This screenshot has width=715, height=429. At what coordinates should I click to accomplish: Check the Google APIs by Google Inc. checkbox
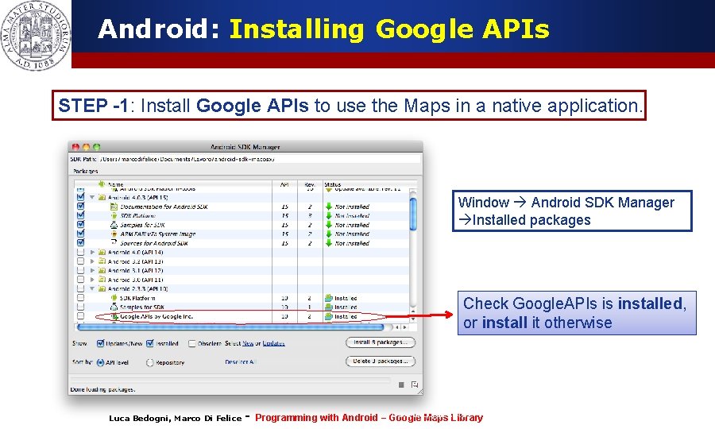[81, 316]
